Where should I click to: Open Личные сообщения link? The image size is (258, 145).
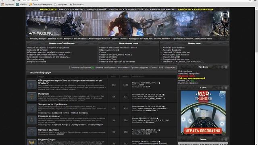coord(81,68)
